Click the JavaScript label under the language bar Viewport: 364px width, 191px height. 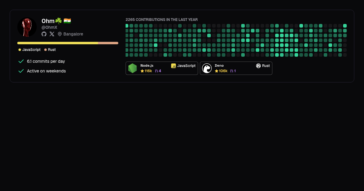click(x=32, y=50)
